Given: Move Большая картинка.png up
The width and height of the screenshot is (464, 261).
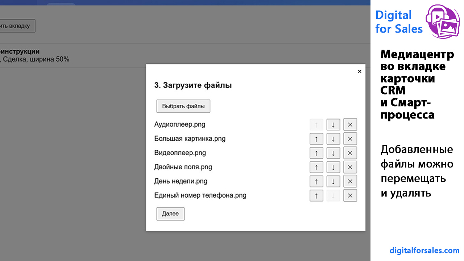Looking at the screenshot, I should coord(316,138).
